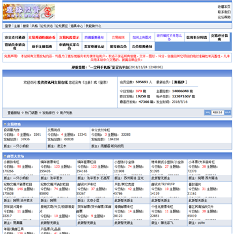Open the 小版张专栏 board
The width and height of the screenshot is (234, 234).
coord(12,162)
